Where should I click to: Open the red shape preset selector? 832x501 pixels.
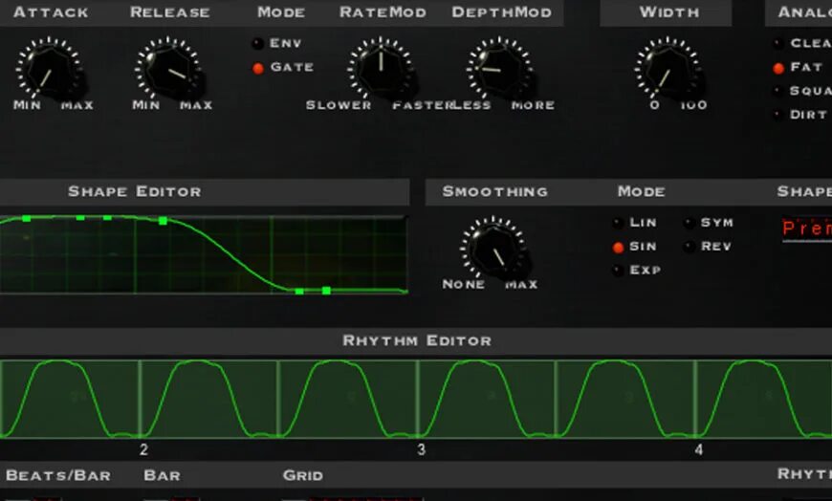click(806, 229)
